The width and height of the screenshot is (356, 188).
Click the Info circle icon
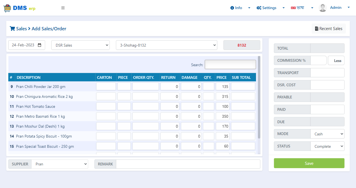[232, 8]
